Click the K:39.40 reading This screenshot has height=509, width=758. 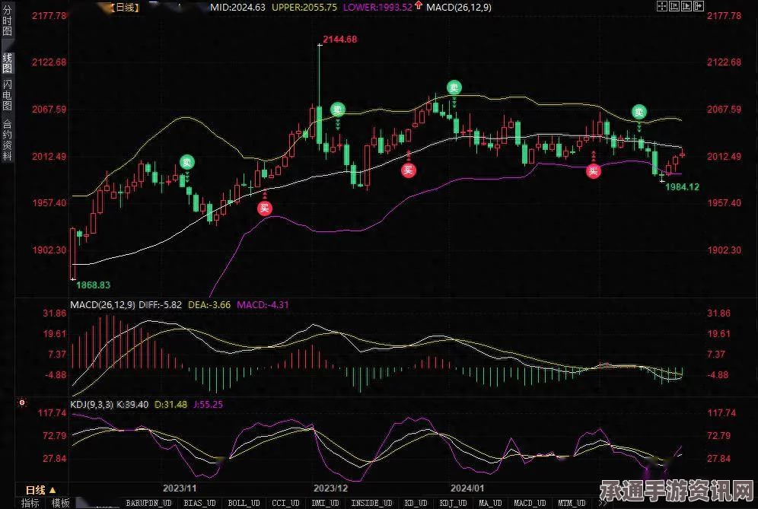pyautogui.click(x=132, y=405)
